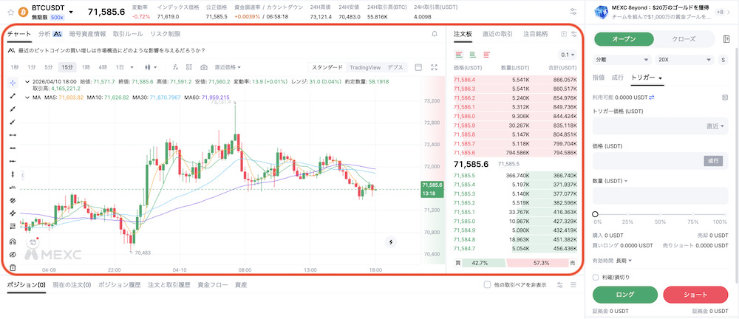Viewport: 739px width, 319px height.
Task: Switch chart to デプス mode
Action: pyautogui.click(x=395, y=67)
